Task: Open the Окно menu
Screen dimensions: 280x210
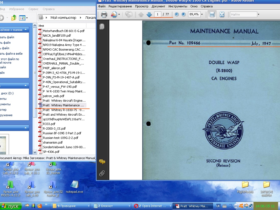Action: pos(194,7)
